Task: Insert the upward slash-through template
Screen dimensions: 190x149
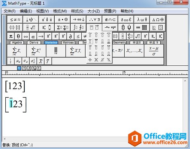Action: click(103, 60)
